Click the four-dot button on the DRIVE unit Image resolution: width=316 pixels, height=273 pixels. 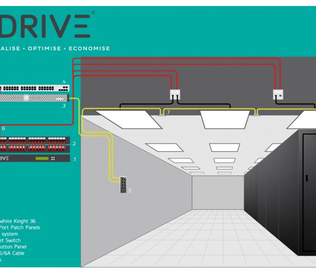click(x=53, y=158)
